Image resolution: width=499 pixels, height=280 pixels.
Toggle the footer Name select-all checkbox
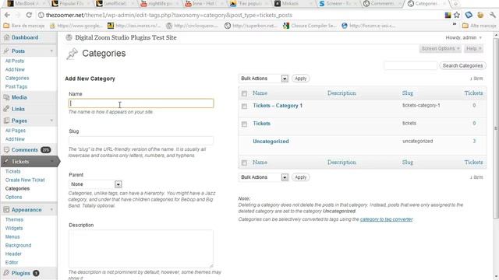[x=244, y=163]
